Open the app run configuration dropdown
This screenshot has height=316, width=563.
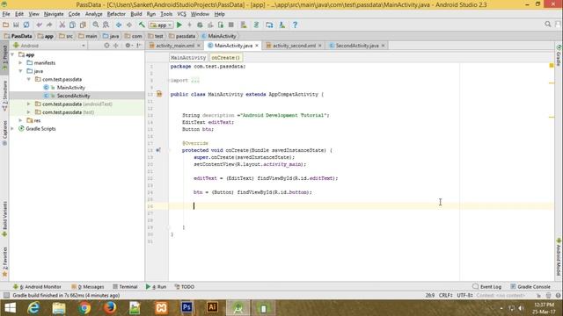click(161, 25)
